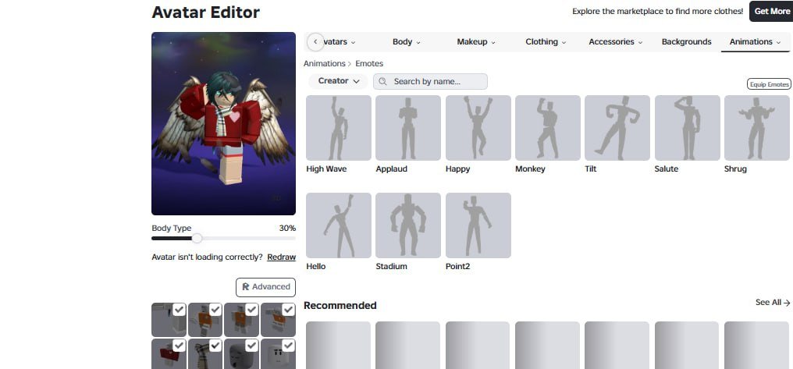This screenshot has height=369, width=793.
Task: Click in the Search by name field
Action: pyautogui.click(x=430, y=81)
